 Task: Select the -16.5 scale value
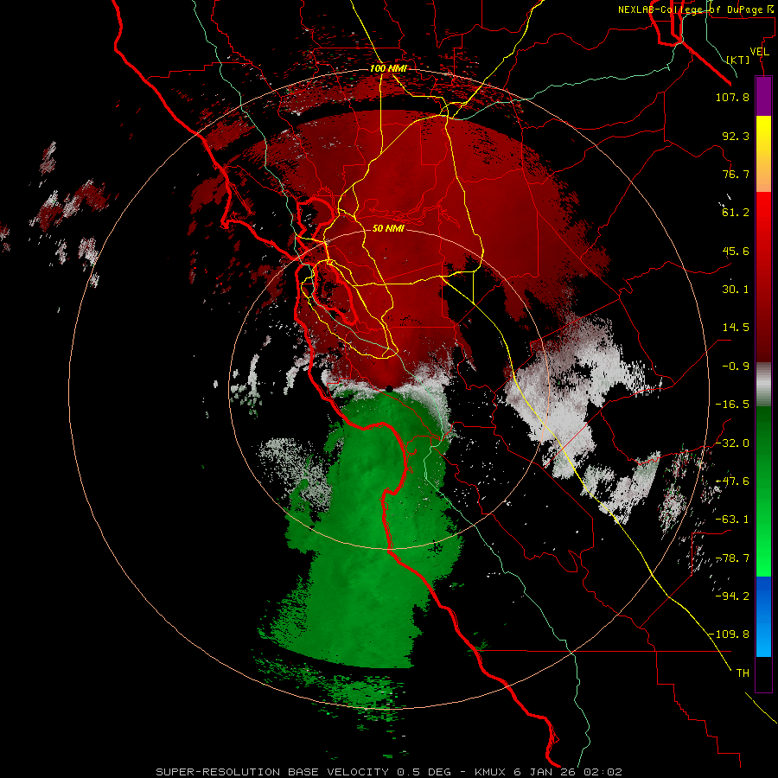coord(732,405)
